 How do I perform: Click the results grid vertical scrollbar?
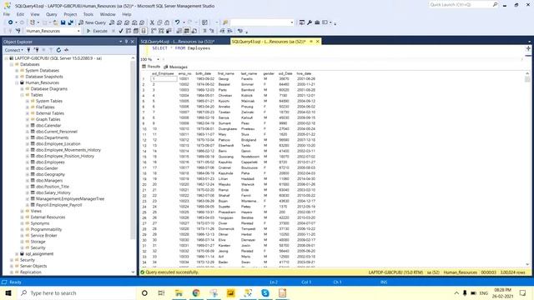(x=527, y=168)
